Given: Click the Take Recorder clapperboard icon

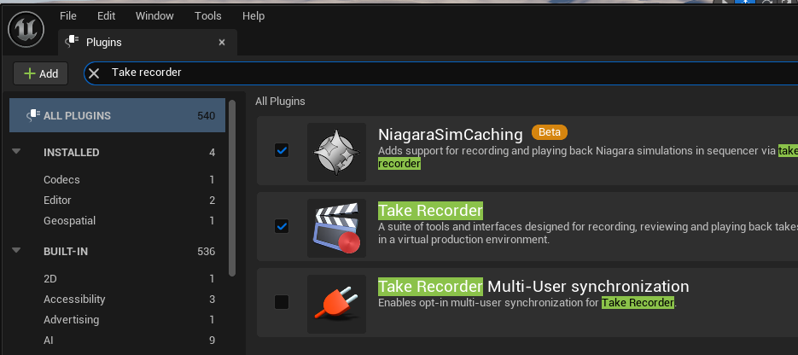Looking at the screenshot, I should point(336,228).
